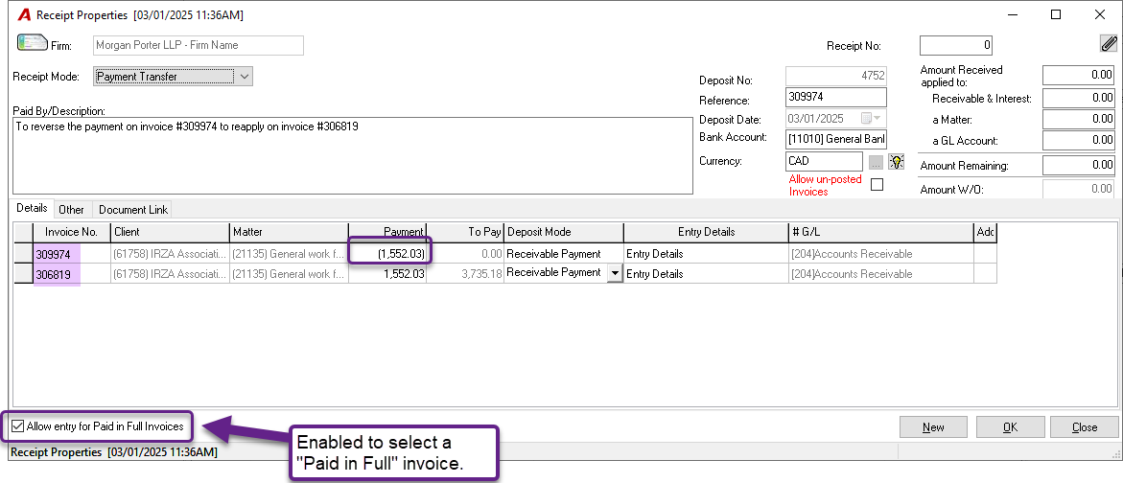Click the a Matter amount field

click(x=1079, y=119)
